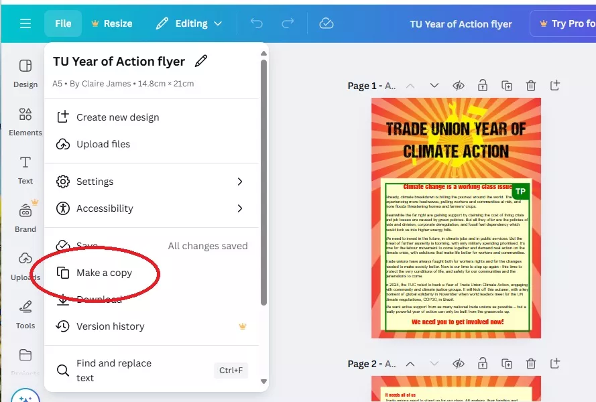
Task: Lock Page 1 using padlock icon
Action: pyautogui.click(x=483, y=86)
